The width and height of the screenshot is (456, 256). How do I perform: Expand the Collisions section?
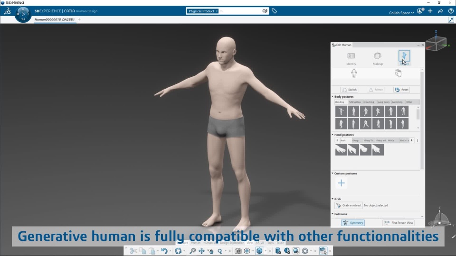[332, 214]
